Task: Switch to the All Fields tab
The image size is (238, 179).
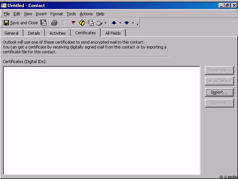Action: point(113,33)
